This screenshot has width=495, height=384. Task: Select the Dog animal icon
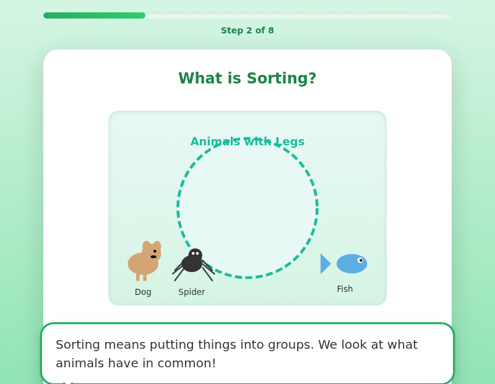pos(143,260)
